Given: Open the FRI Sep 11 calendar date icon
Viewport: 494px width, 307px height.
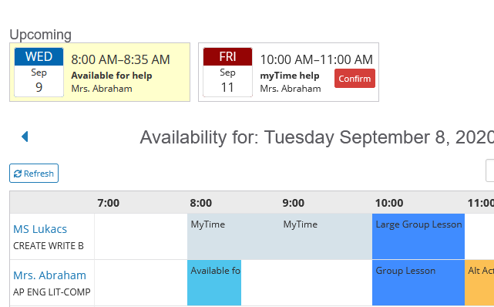Looking at the screenshot, I should click(x=227, y=73).
